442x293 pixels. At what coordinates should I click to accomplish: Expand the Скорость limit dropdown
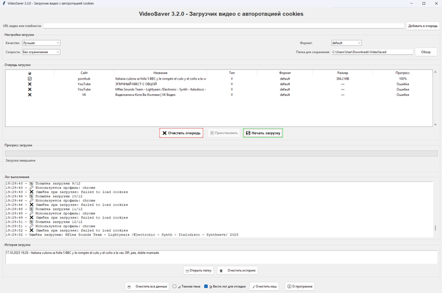point(41,52)
